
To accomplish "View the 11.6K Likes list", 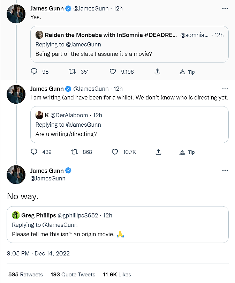I will click(x=117, y=275).
